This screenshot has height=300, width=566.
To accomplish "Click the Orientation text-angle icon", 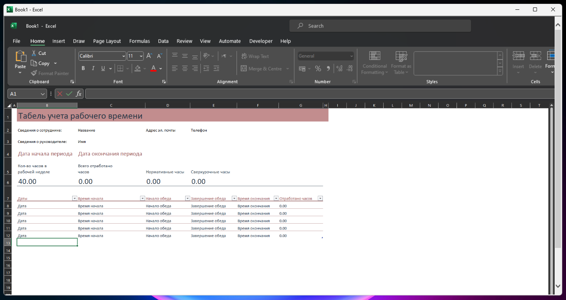I will click(x=206, y=56).
